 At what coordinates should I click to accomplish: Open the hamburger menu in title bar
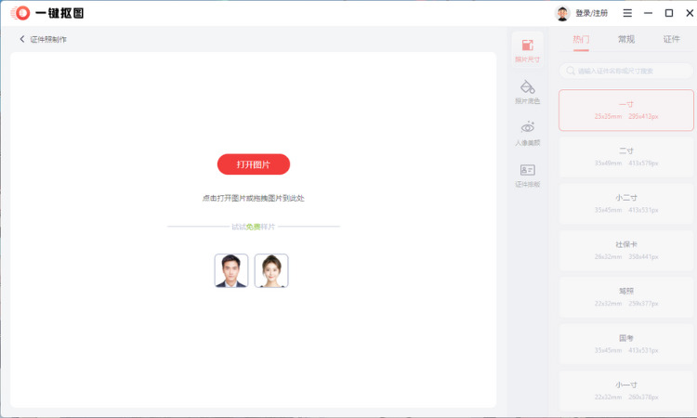pyautogui.click(x=627, y=13)
